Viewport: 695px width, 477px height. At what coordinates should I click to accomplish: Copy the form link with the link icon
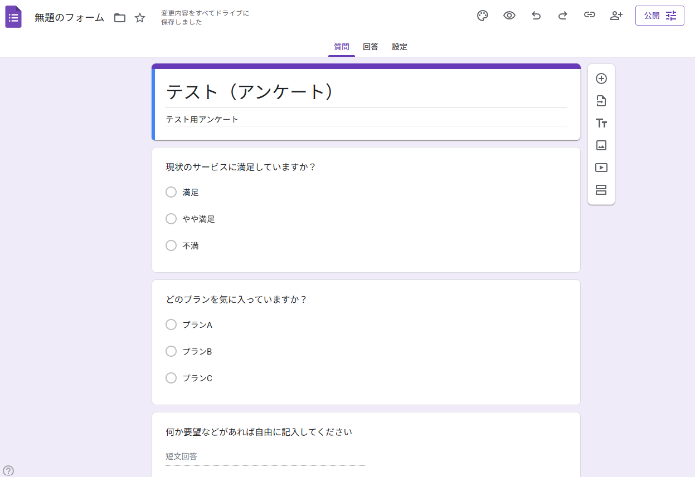[x=590, y=16]
